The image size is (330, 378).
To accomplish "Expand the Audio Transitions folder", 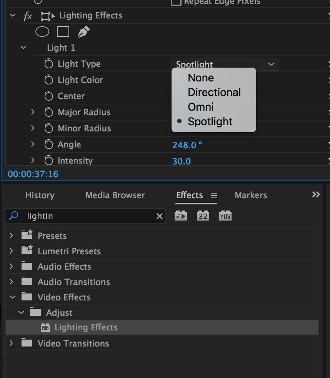I will (11, 282).
